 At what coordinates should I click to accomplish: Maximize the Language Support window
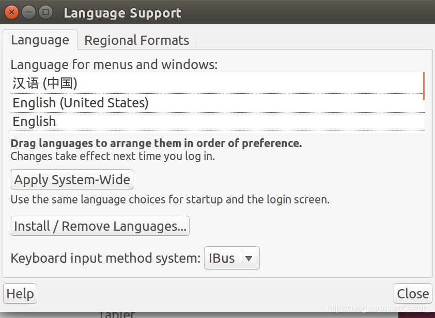pos(46,12)
